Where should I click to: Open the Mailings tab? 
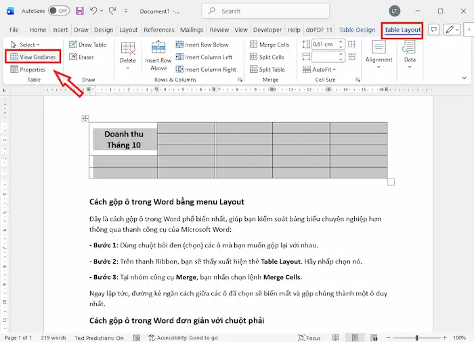point(192,30)
